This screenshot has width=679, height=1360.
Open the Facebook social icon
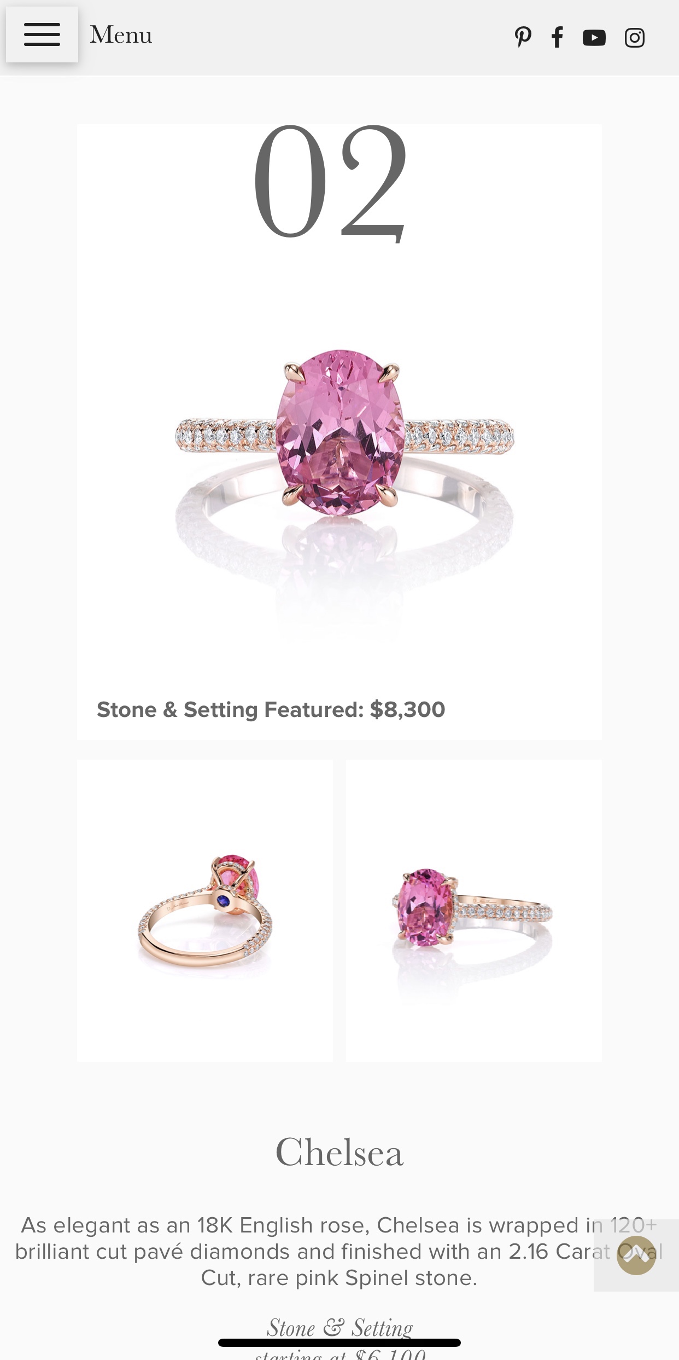[557, 37]
